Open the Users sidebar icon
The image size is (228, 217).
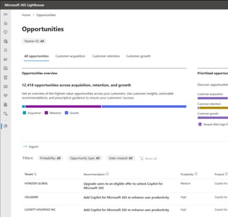[6, 50]
